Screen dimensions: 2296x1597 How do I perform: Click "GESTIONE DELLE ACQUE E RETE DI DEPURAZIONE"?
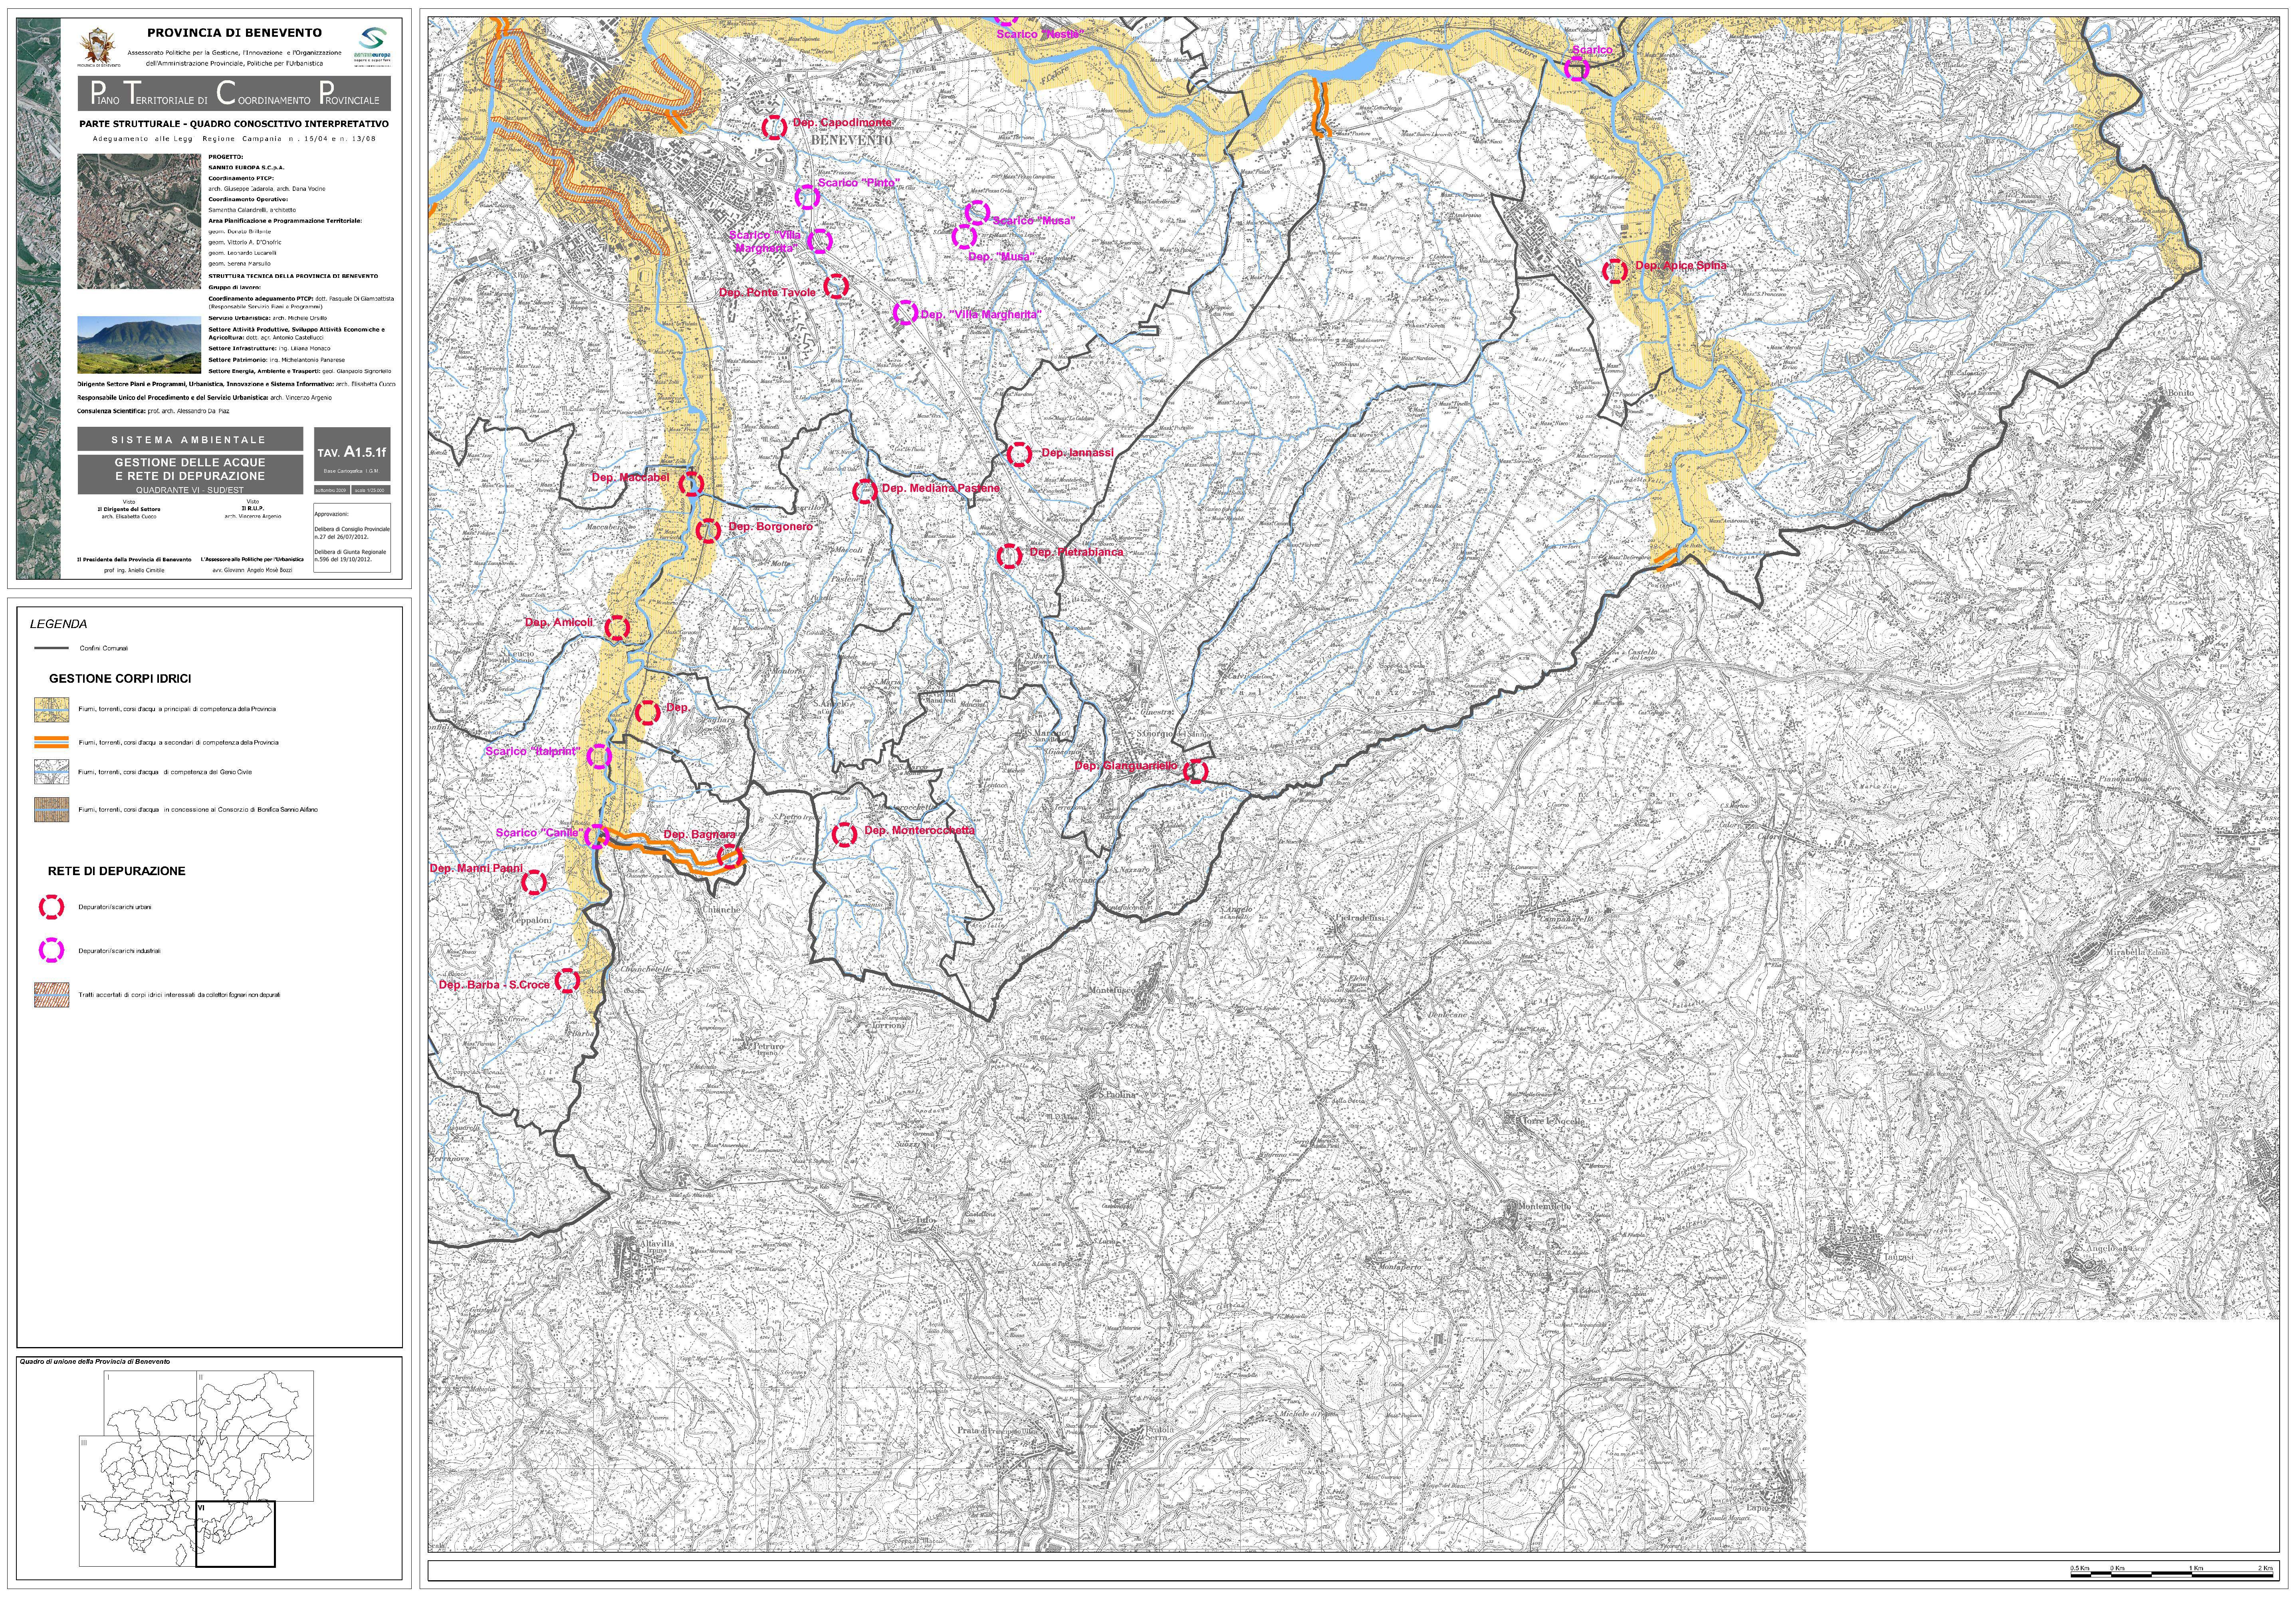[x=190, y=469]
